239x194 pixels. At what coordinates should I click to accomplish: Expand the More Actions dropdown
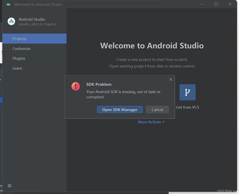point(151,122)
